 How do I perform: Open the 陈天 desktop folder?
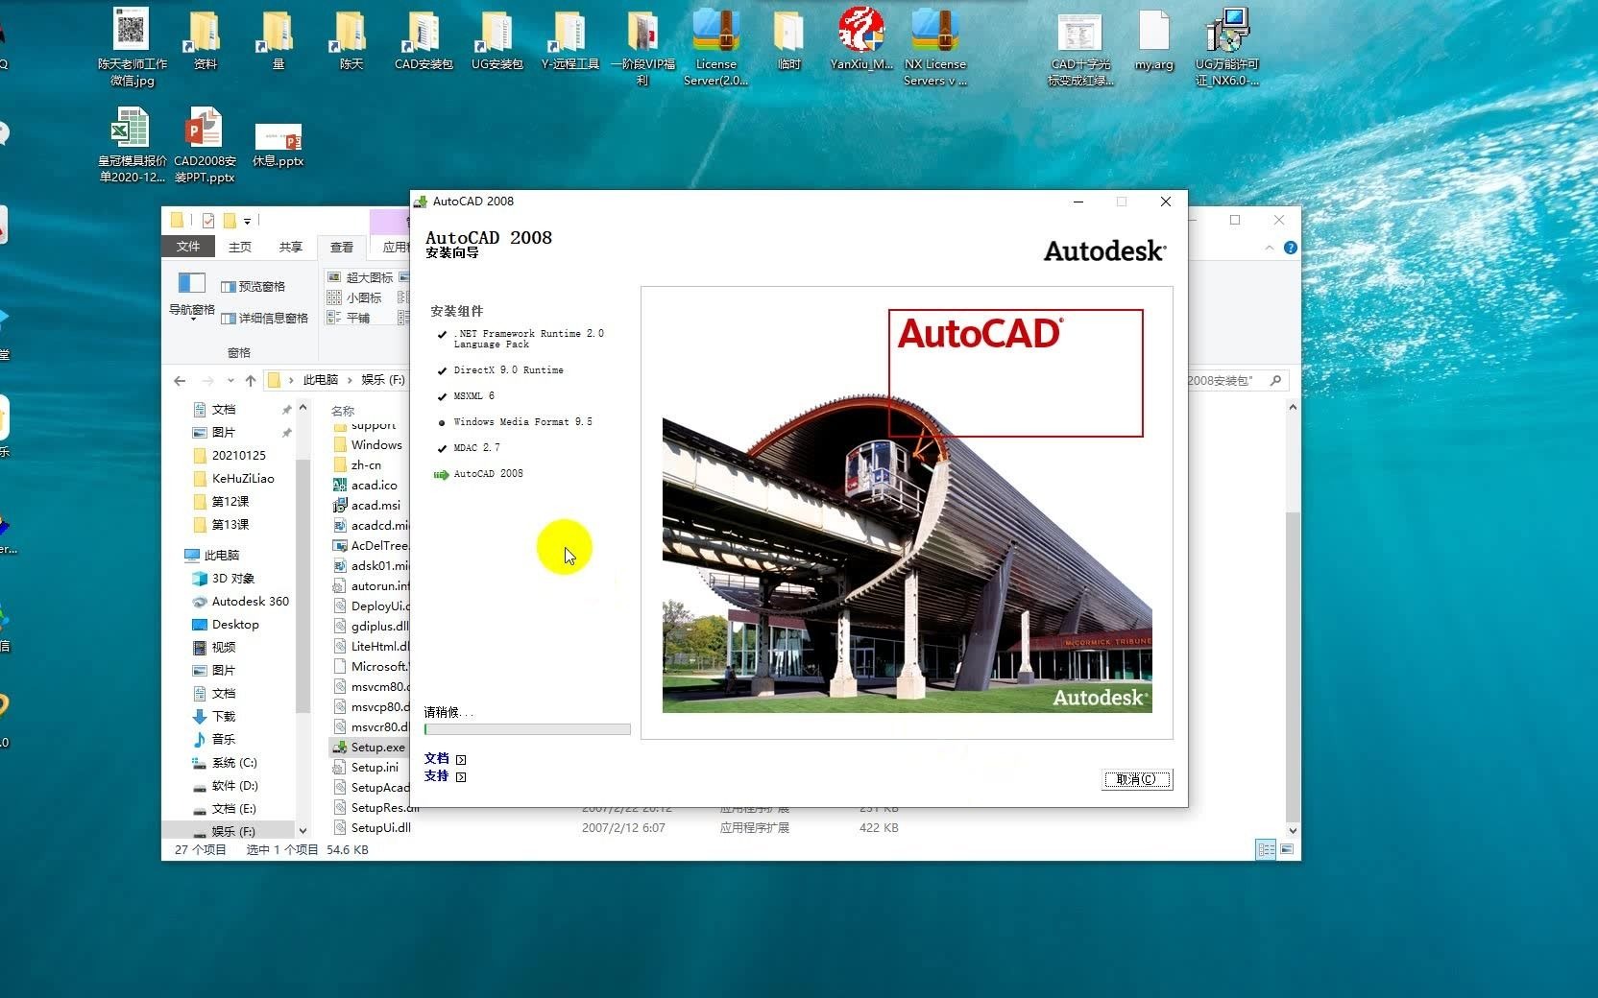tap(351, 40)
